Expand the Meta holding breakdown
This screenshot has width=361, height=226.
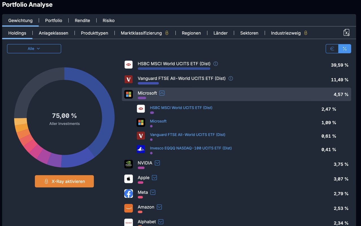153,192
